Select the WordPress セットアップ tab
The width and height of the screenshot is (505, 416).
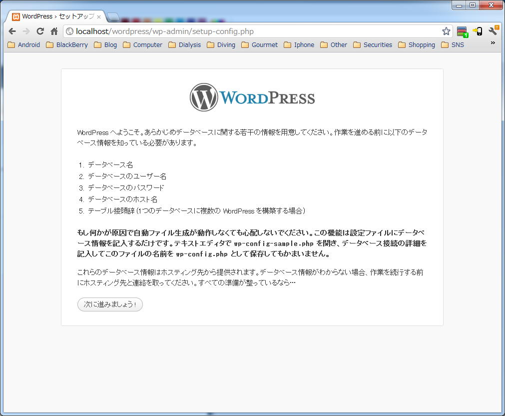pyautogui.click(x=55, y=16)
